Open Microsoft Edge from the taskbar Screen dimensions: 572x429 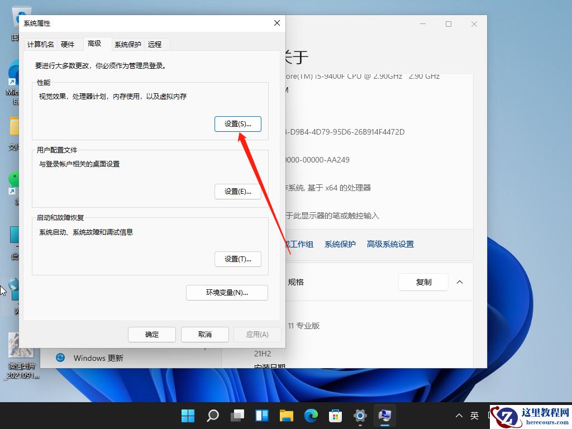311,416
